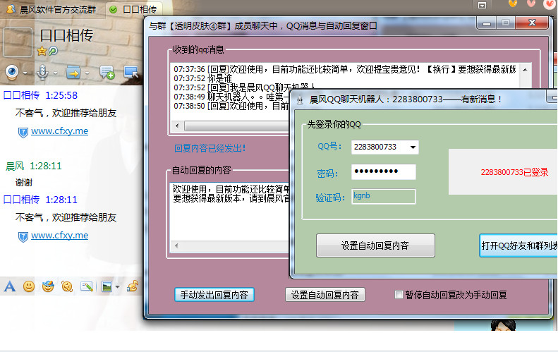Start voice call with microphone icon
The width and height of the screenshot is (558, 352).
click(x=42, y=72)
